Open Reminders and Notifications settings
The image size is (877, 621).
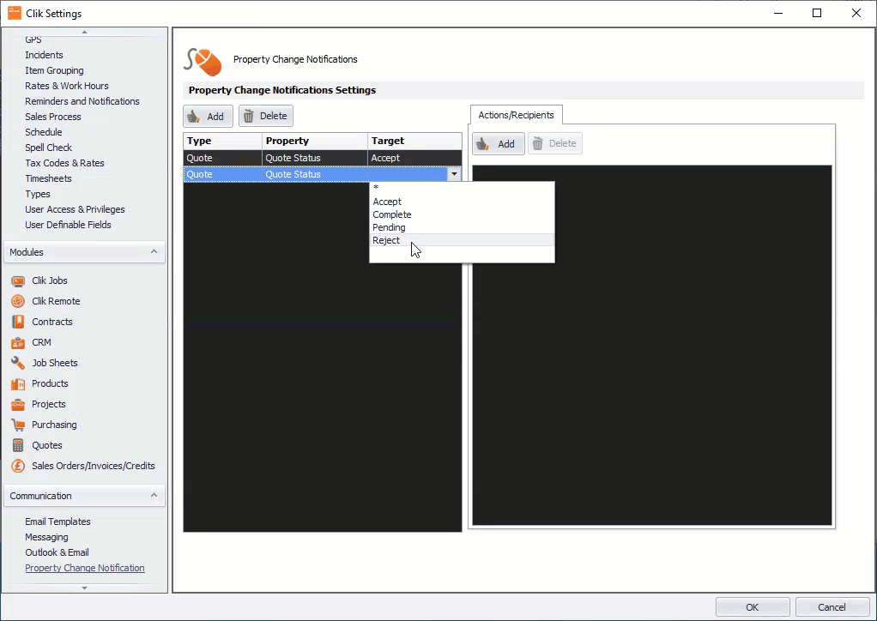point(82,101)
